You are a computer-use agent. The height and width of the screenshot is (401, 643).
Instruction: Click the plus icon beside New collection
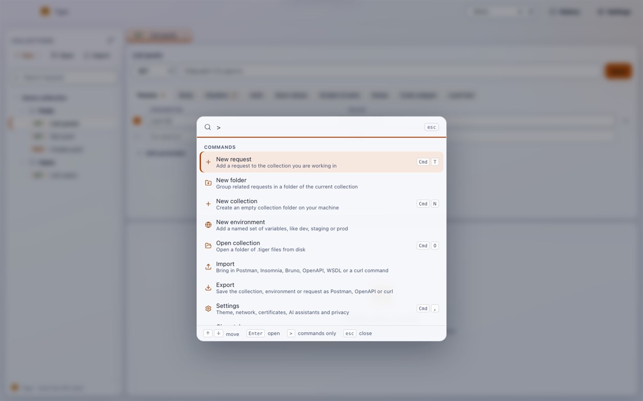[208, 204]
